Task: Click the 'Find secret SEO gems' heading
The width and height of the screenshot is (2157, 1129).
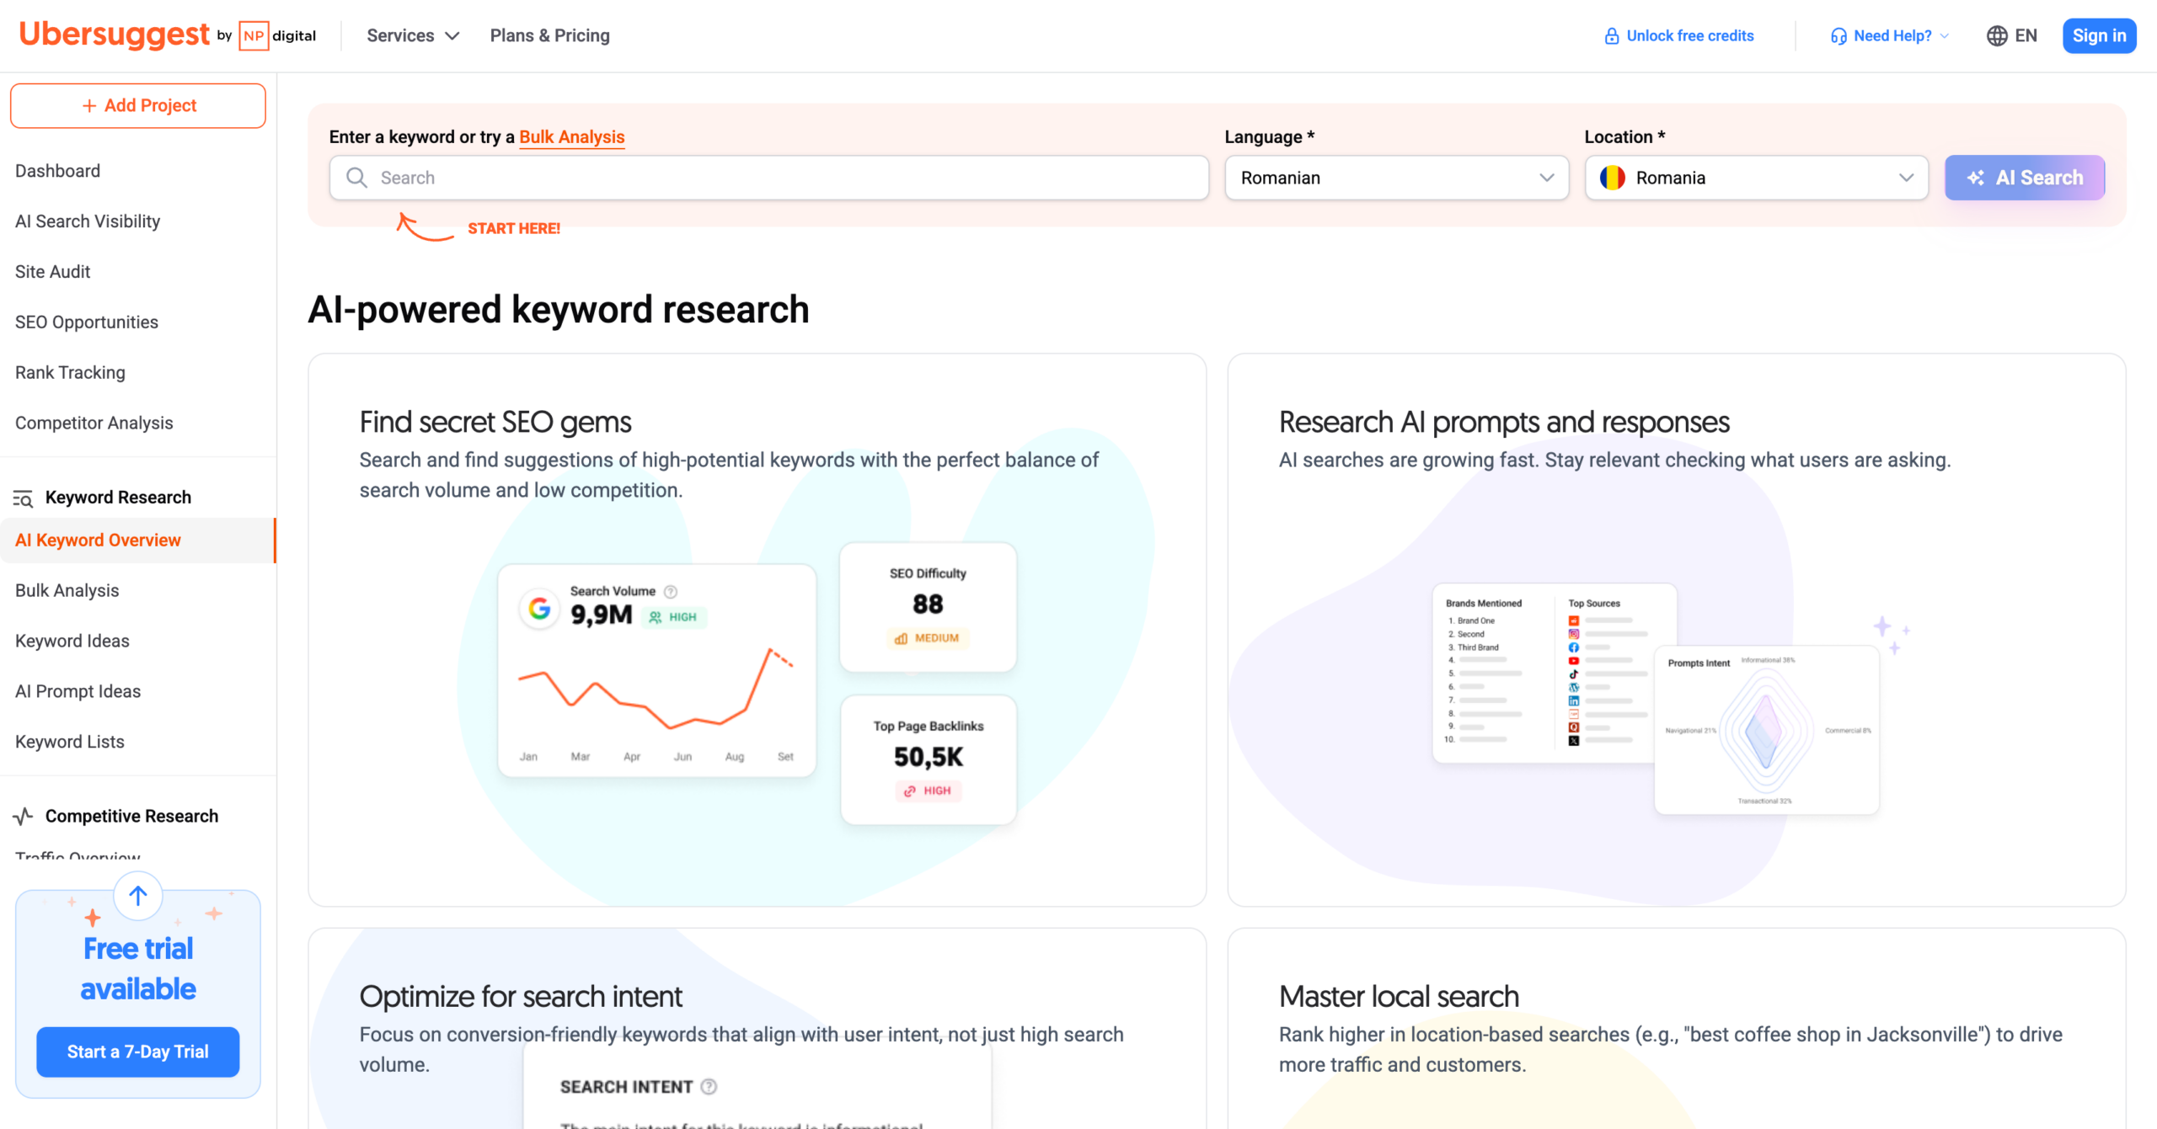Action: 495,423
